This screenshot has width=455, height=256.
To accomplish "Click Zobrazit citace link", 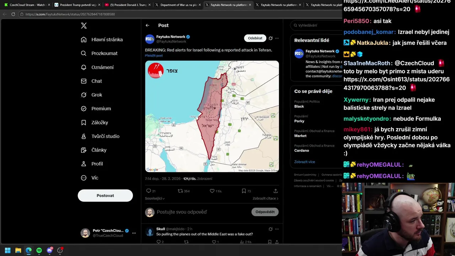I will 266,198.
